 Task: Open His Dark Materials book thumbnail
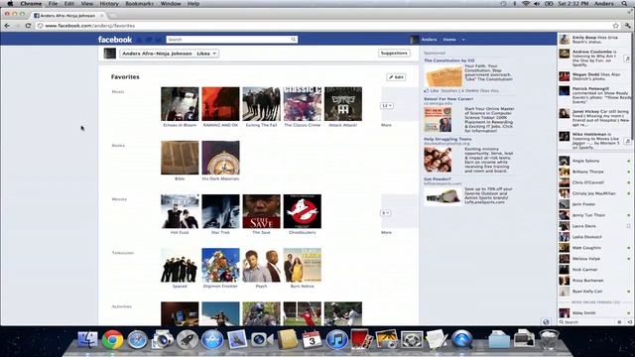(220, 158)
